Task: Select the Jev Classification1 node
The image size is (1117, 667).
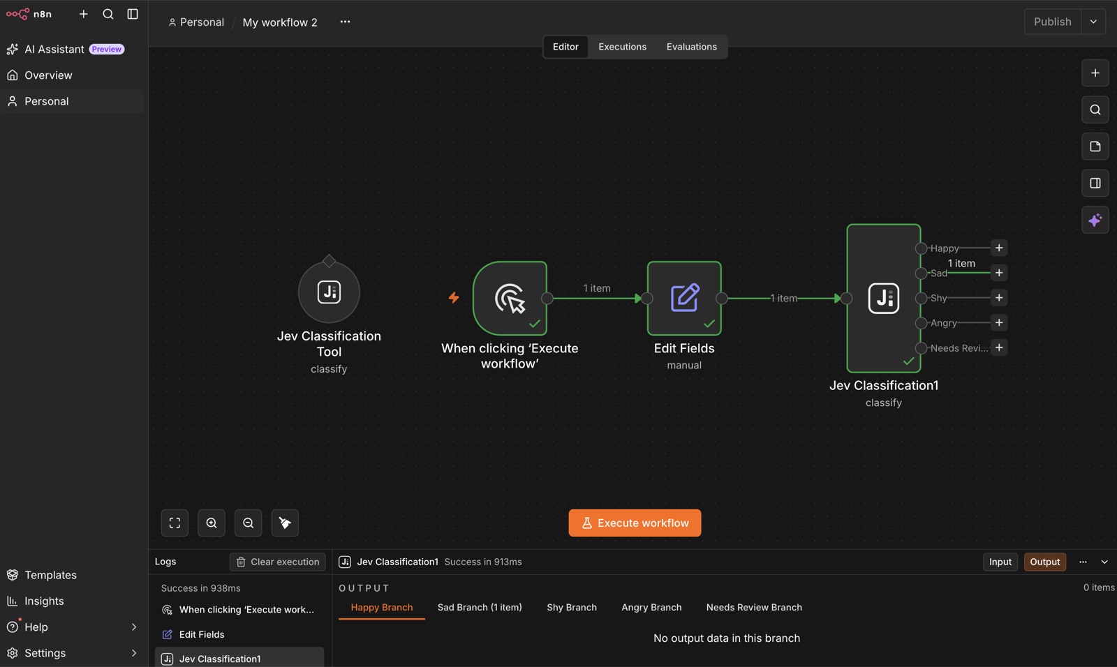Action: 884,298
